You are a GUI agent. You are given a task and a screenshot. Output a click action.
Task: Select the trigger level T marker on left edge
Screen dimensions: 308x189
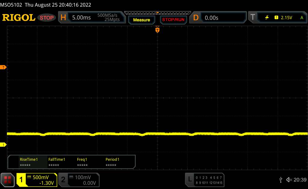click(3, 67)
